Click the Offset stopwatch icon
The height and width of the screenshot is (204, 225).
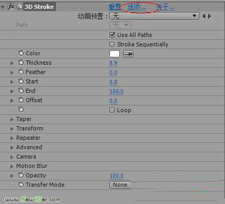coord(21,100)
